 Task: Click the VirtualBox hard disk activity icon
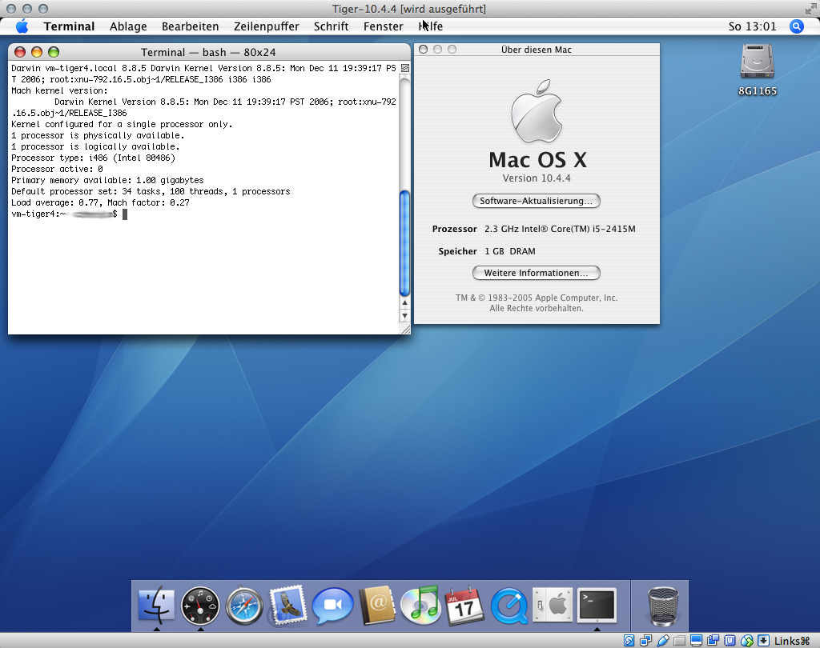629,640
